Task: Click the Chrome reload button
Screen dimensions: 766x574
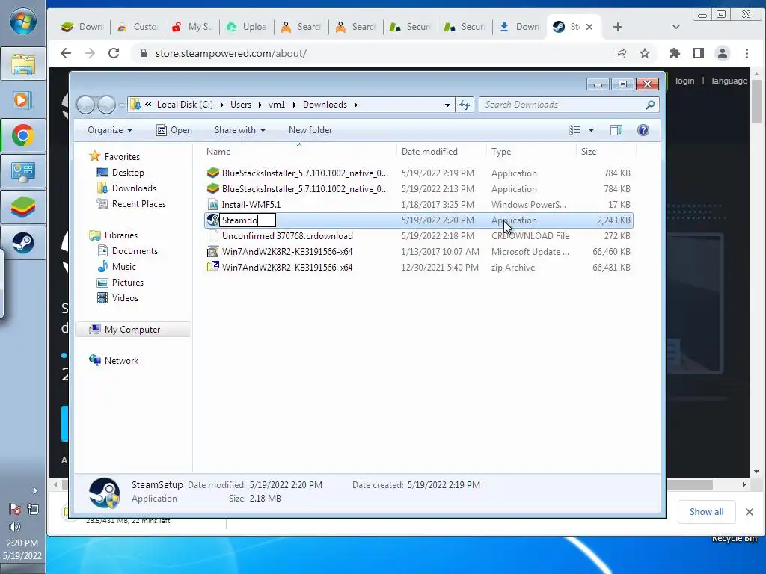Action: pyautogui.click(x=114, y=53)
